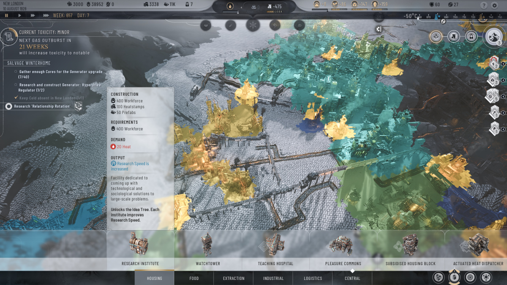This screenshot has height=285, width=507.
Task: Click the help question mark button
Action: click(484, 5)
